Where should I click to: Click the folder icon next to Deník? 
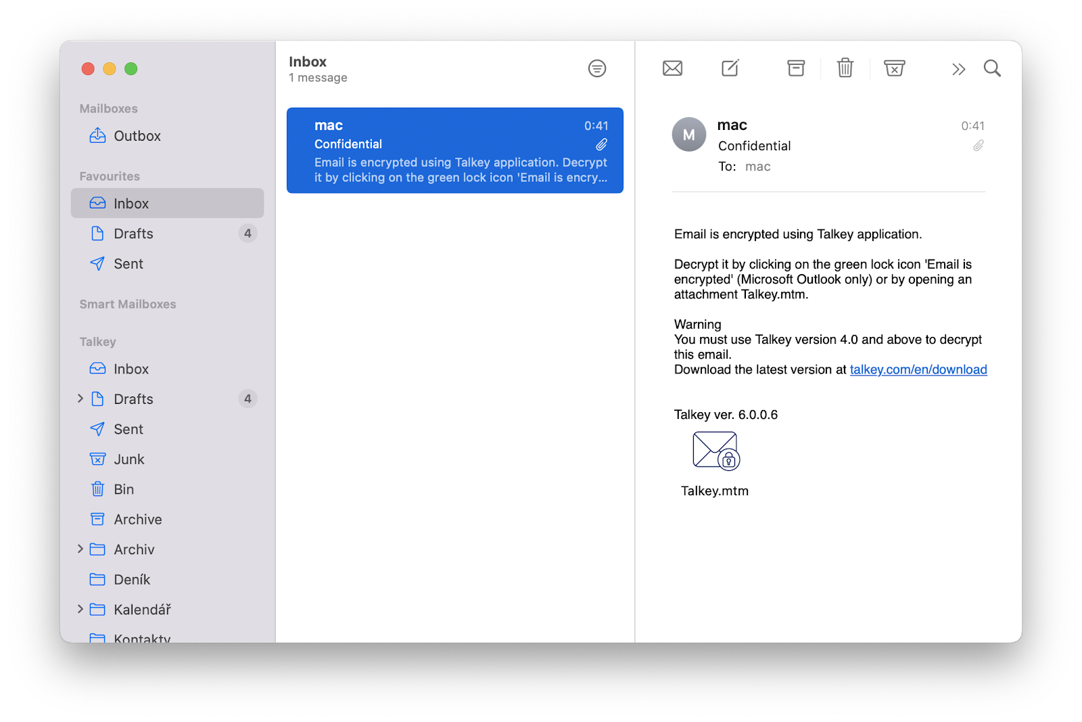(x=97, y=579)
